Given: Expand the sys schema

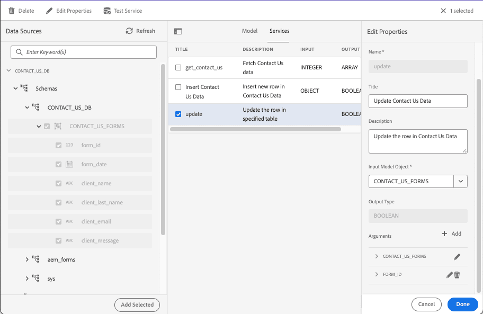Looking at the screenshot, I should pos(27,279).
